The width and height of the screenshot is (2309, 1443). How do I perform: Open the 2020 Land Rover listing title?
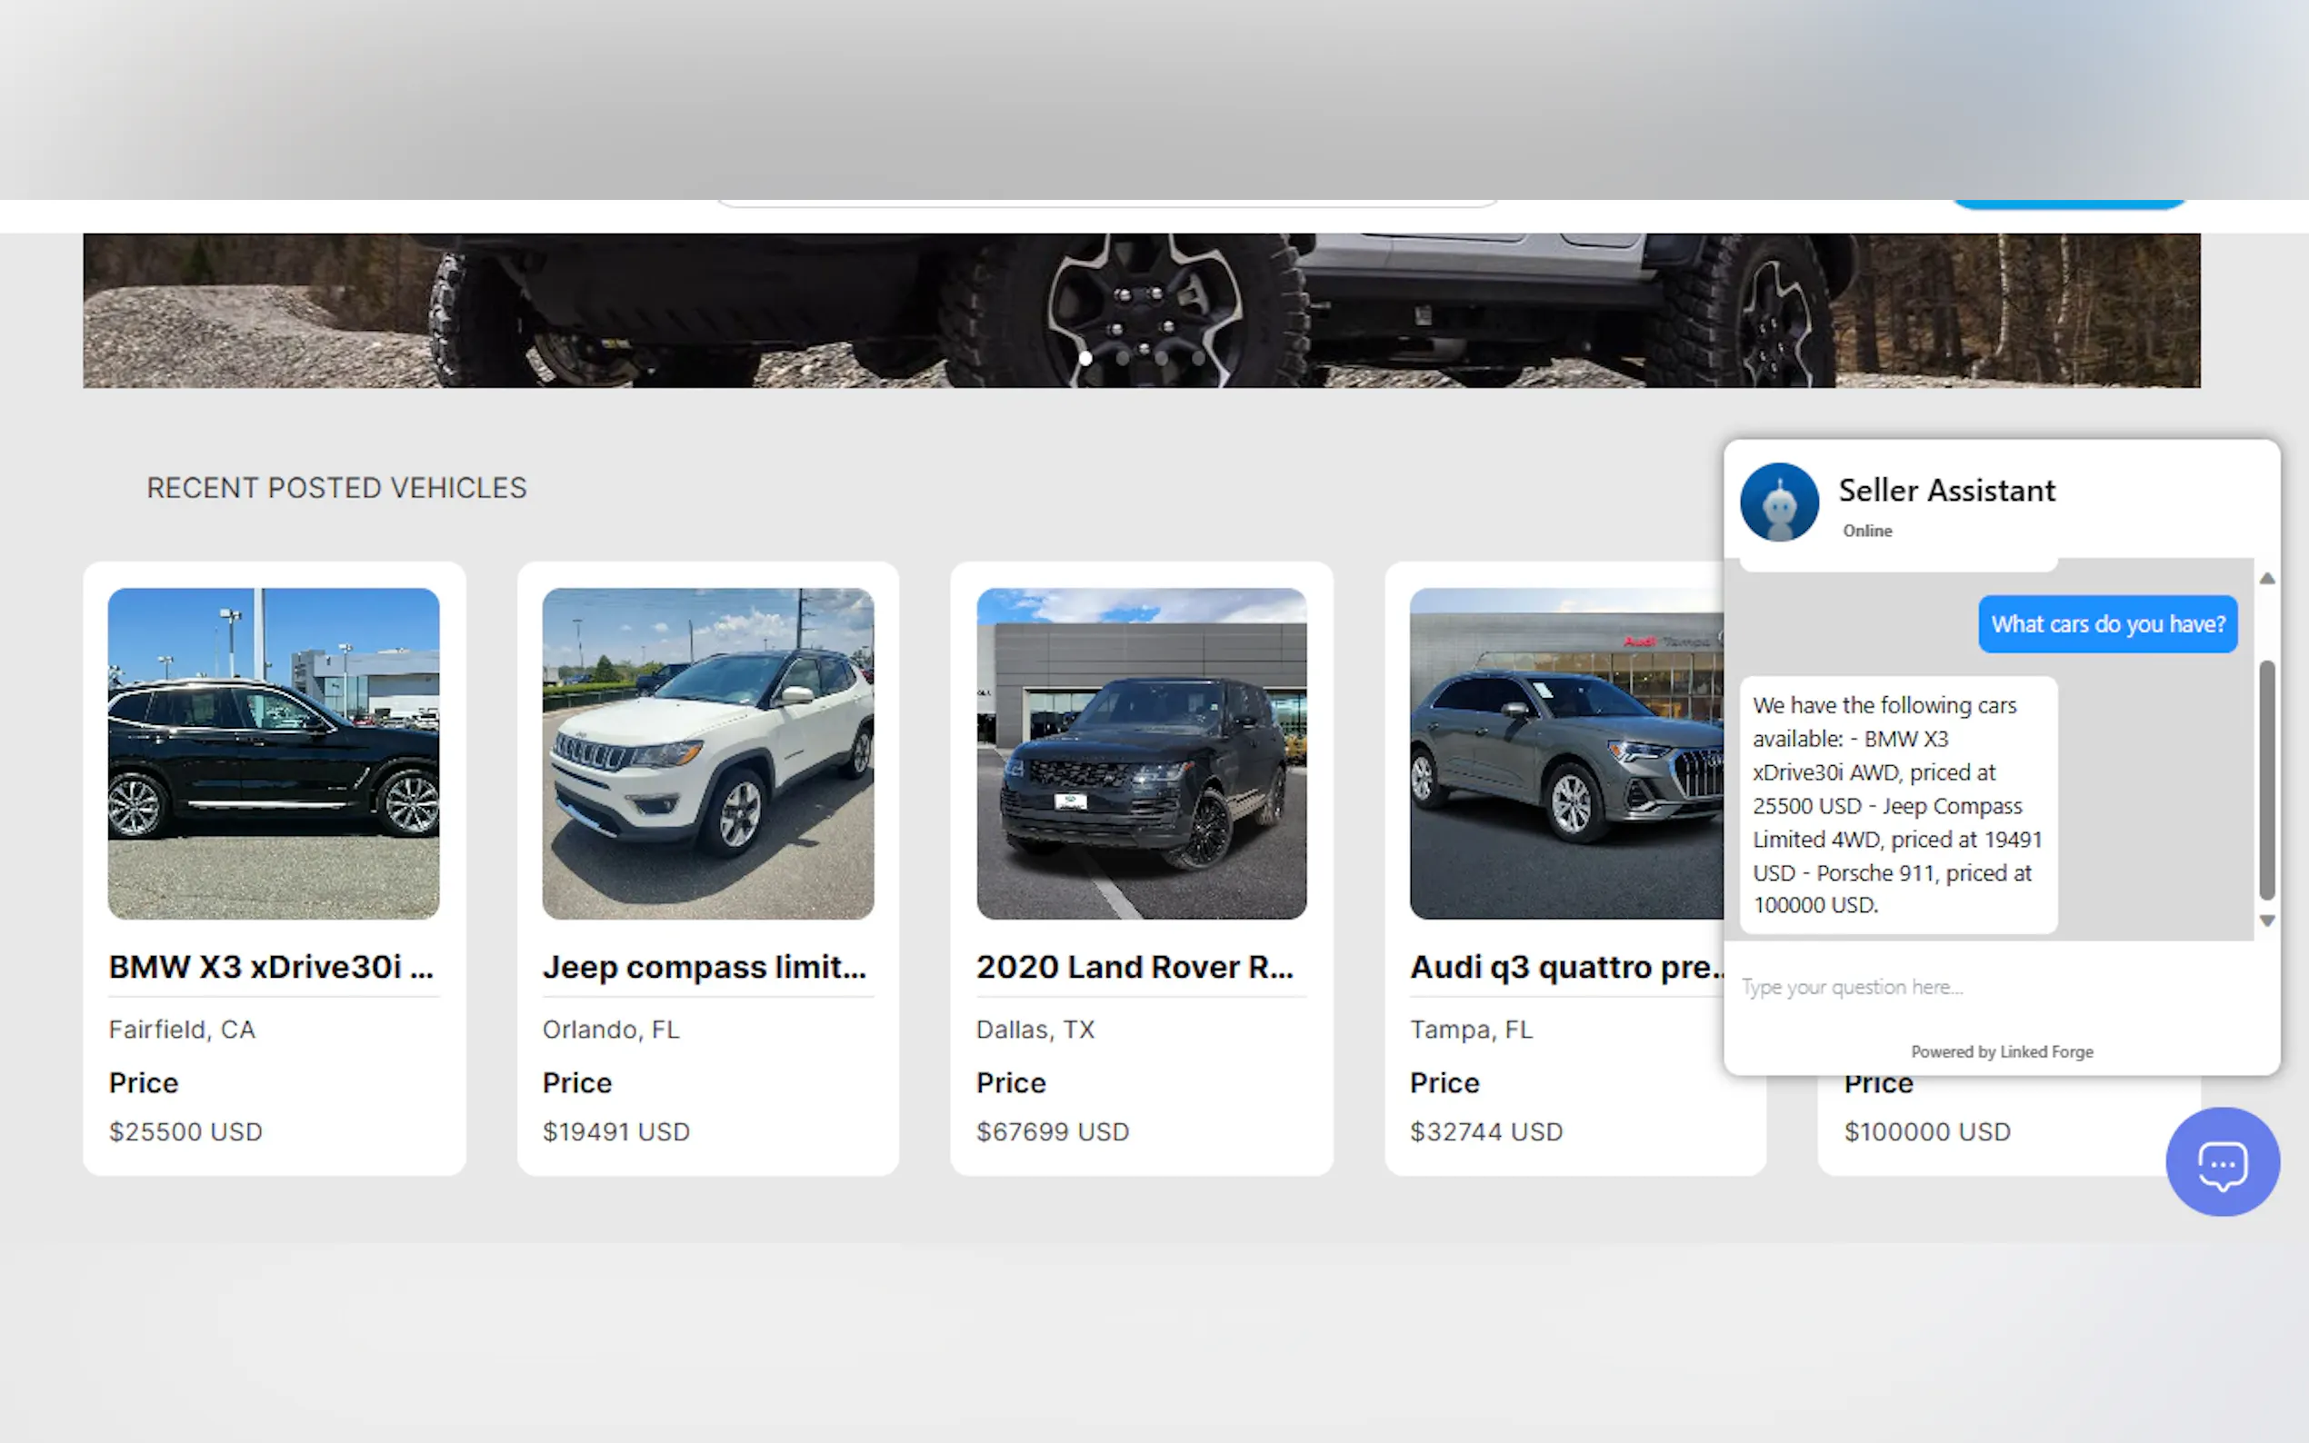pos(1134,967)
